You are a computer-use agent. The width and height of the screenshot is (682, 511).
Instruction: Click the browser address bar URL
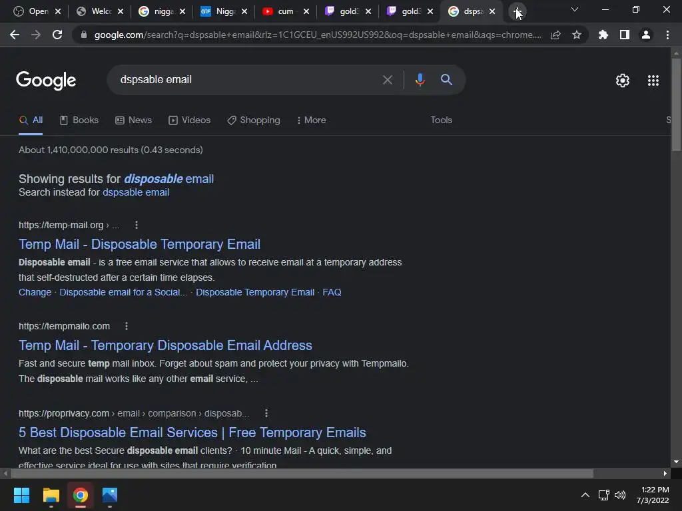(x=318, y=35)
